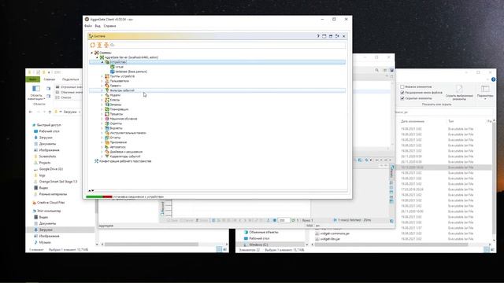Select the widget-commons.jar file in background Explorer
The width and height of the screenshot is (504, 283).
[335, 233]
